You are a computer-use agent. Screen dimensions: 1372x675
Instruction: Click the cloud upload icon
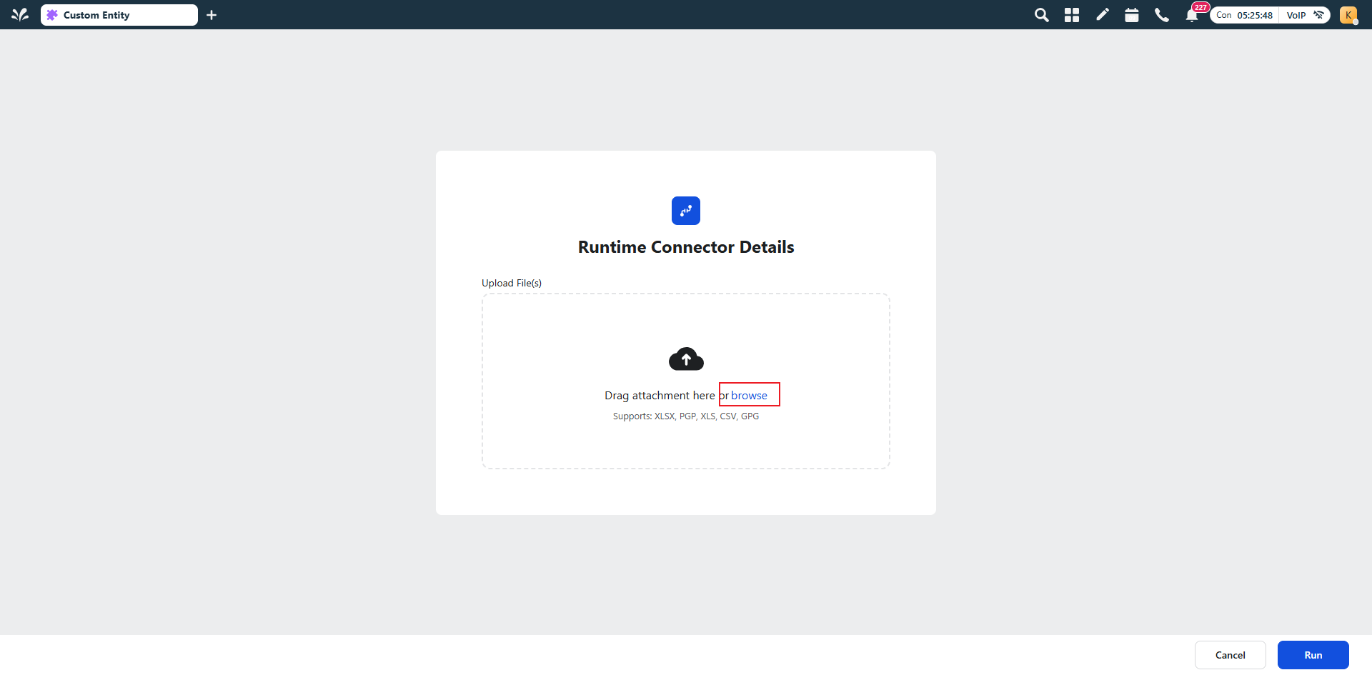686,359
